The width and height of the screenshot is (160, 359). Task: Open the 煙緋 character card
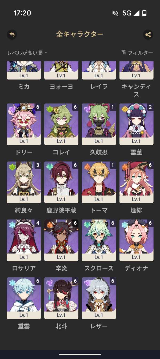[137, 182]
